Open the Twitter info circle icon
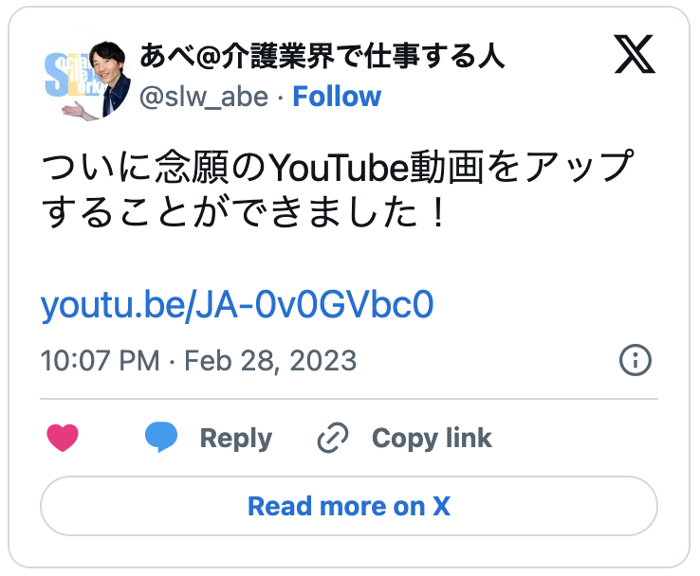Screen dimensions: 700x576 point(635,360)
